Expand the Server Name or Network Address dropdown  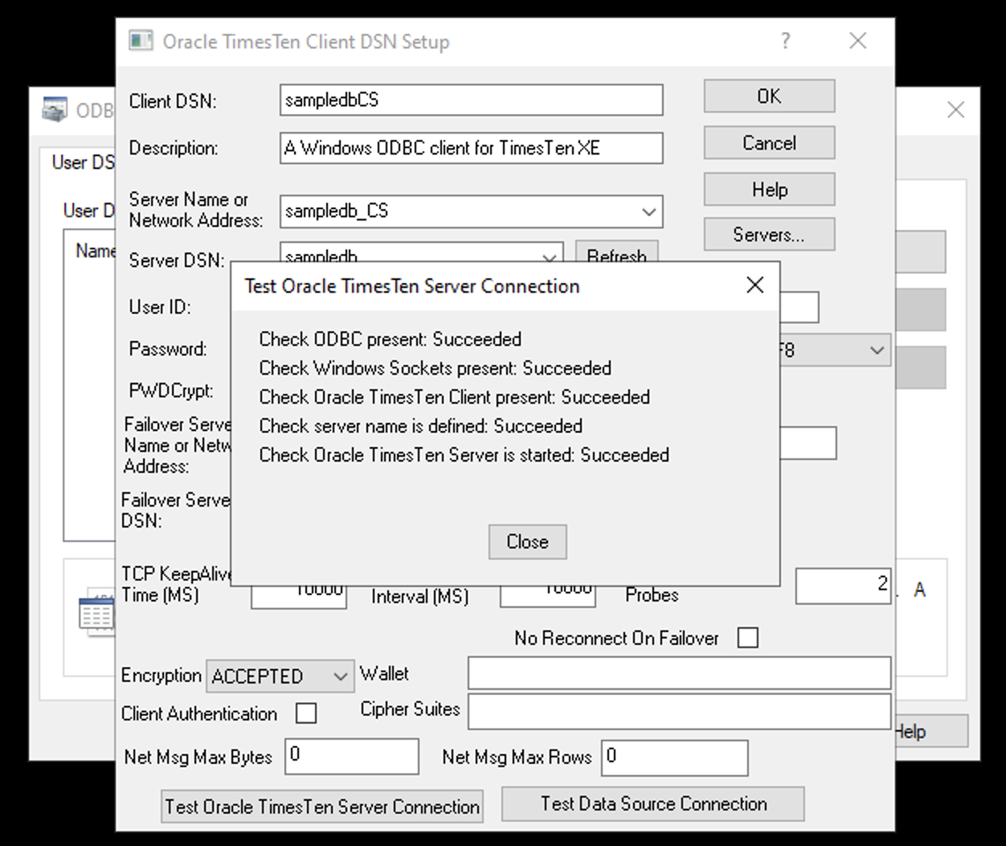pos(648,211)
